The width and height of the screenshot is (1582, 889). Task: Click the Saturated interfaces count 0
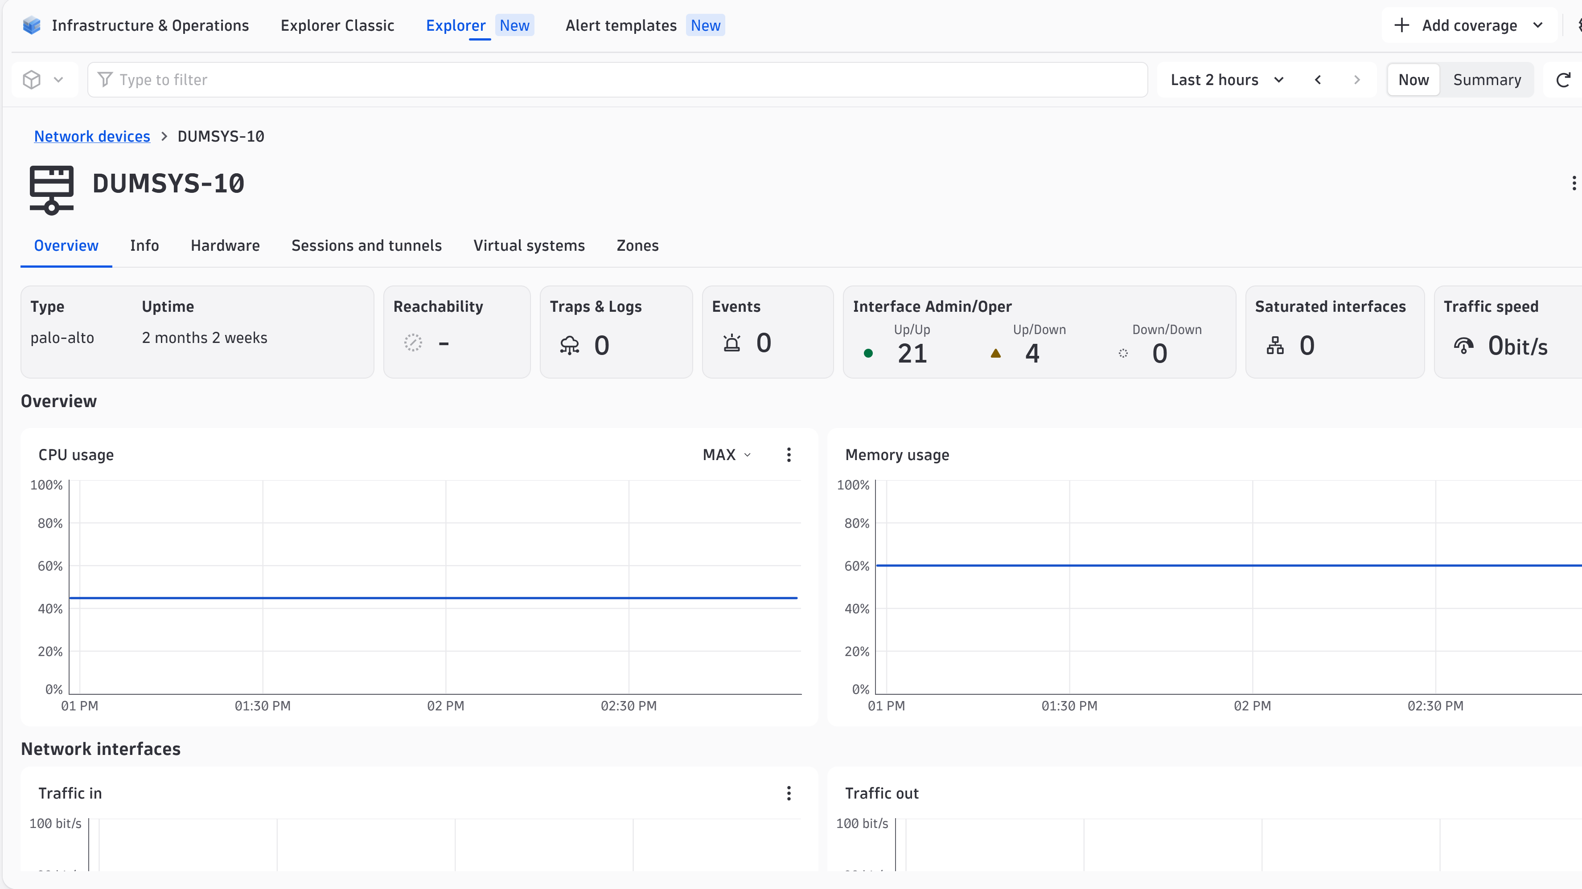click(1307, 346)
